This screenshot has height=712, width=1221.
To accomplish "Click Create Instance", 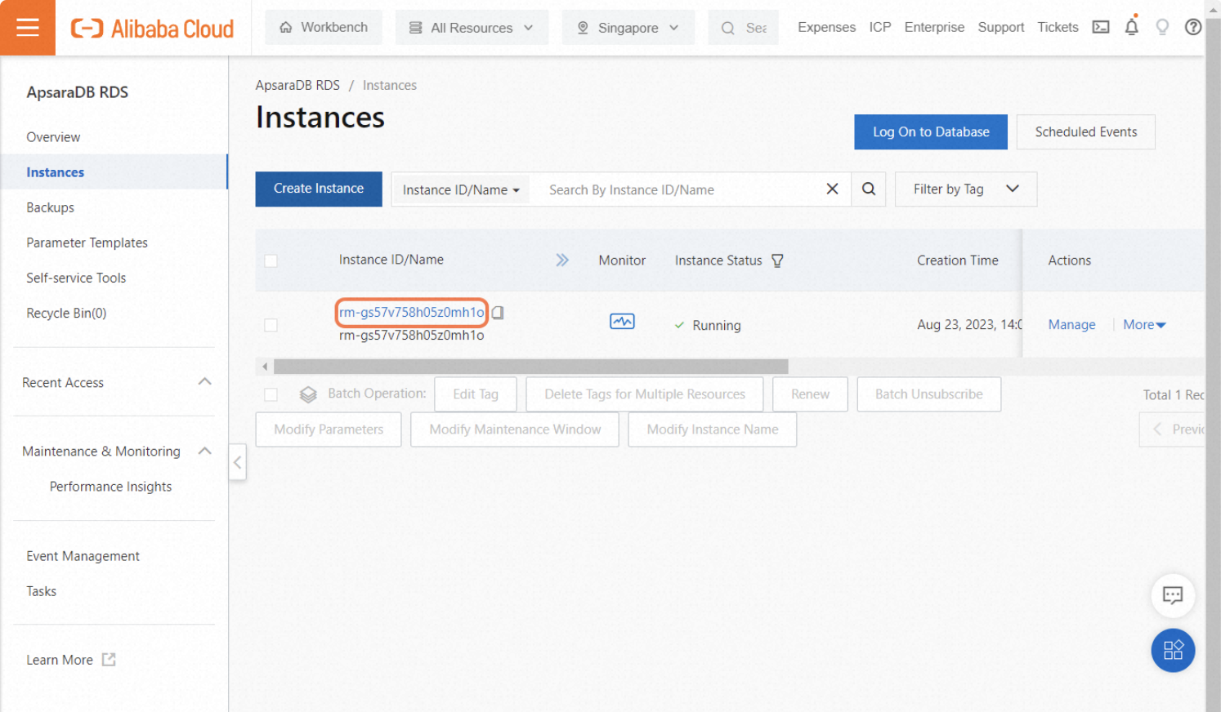I will 319,189.
